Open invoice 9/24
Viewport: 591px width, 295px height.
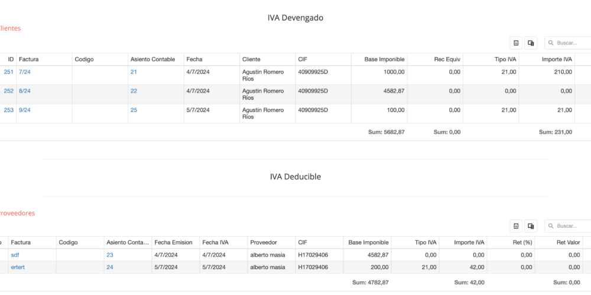pos(24,110)
